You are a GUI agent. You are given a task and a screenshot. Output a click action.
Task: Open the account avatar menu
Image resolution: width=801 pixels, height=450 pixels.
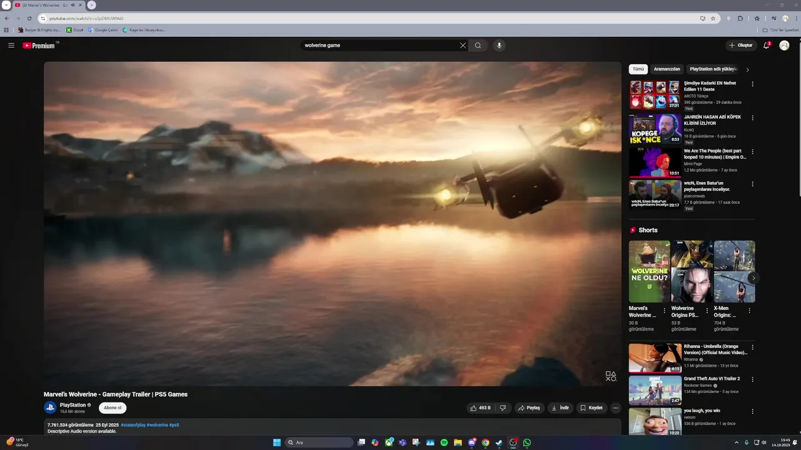(784, 46)
